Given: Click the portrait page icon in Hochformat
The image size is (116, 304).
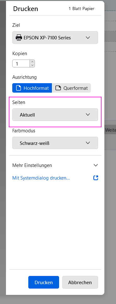Looking at the screenshot, I should 18,88.
